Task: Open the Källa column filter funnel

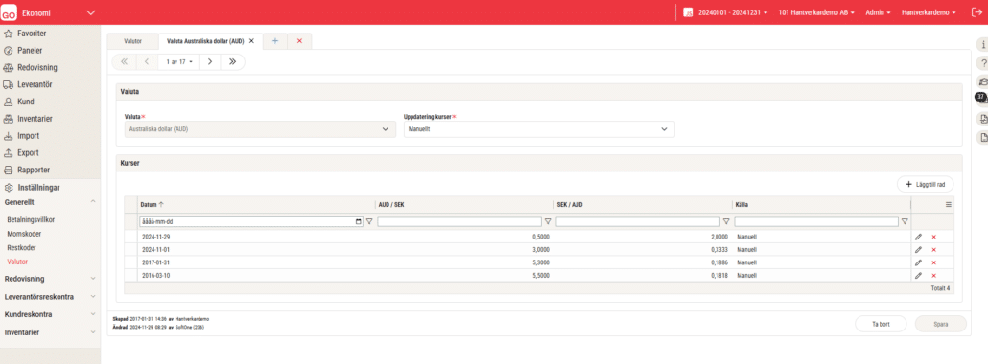Action: (905, 221)
